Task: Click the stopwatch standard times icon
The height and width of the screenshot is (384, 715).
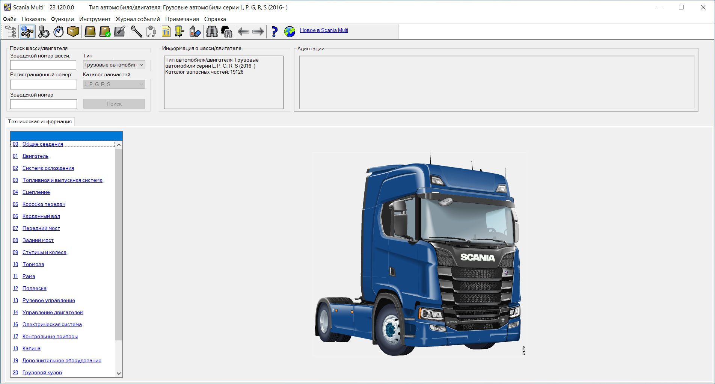Action: pos(59,32)
